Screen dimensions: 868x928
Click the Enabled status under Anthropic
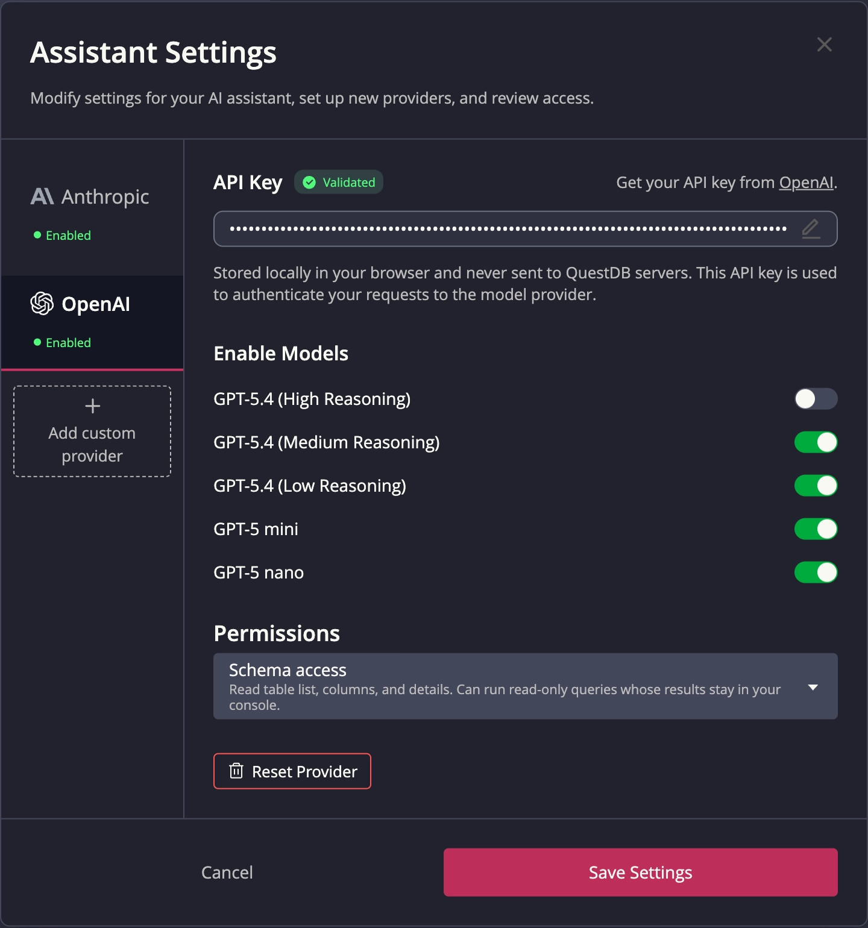click(62, 235)
